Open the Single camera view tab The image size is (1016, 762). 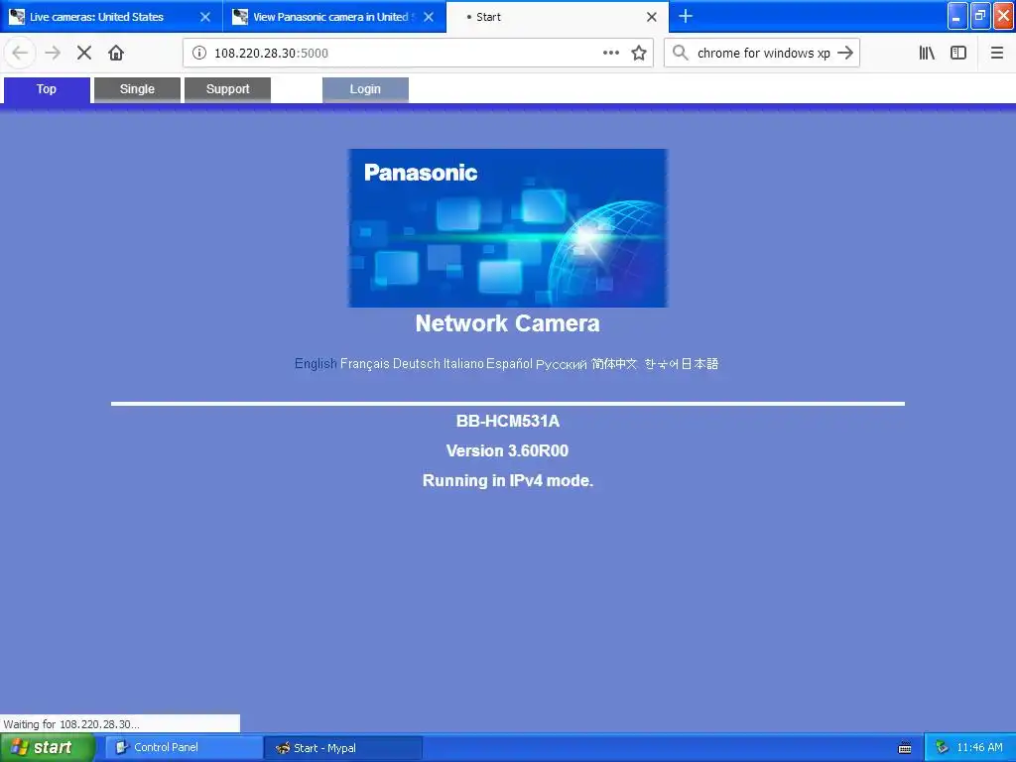(x=137, y=89)
